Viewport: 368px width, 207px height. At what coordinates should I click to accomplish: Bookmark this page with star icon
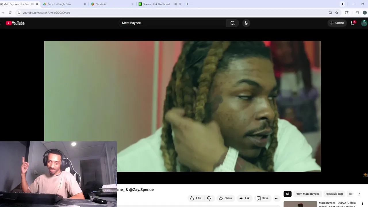tap(337, 13)
